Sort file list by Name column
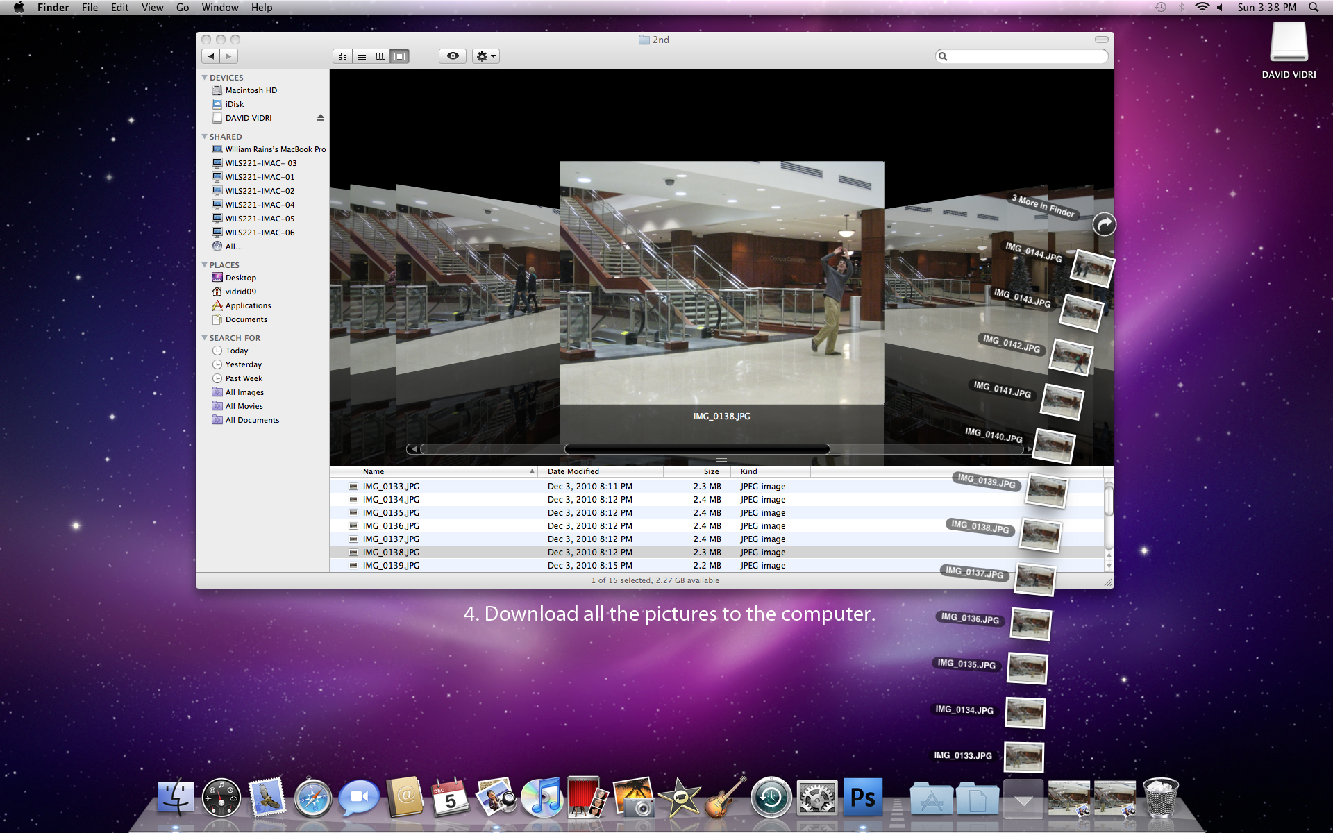Screen dimensions: 1333x833 [434, 471]
